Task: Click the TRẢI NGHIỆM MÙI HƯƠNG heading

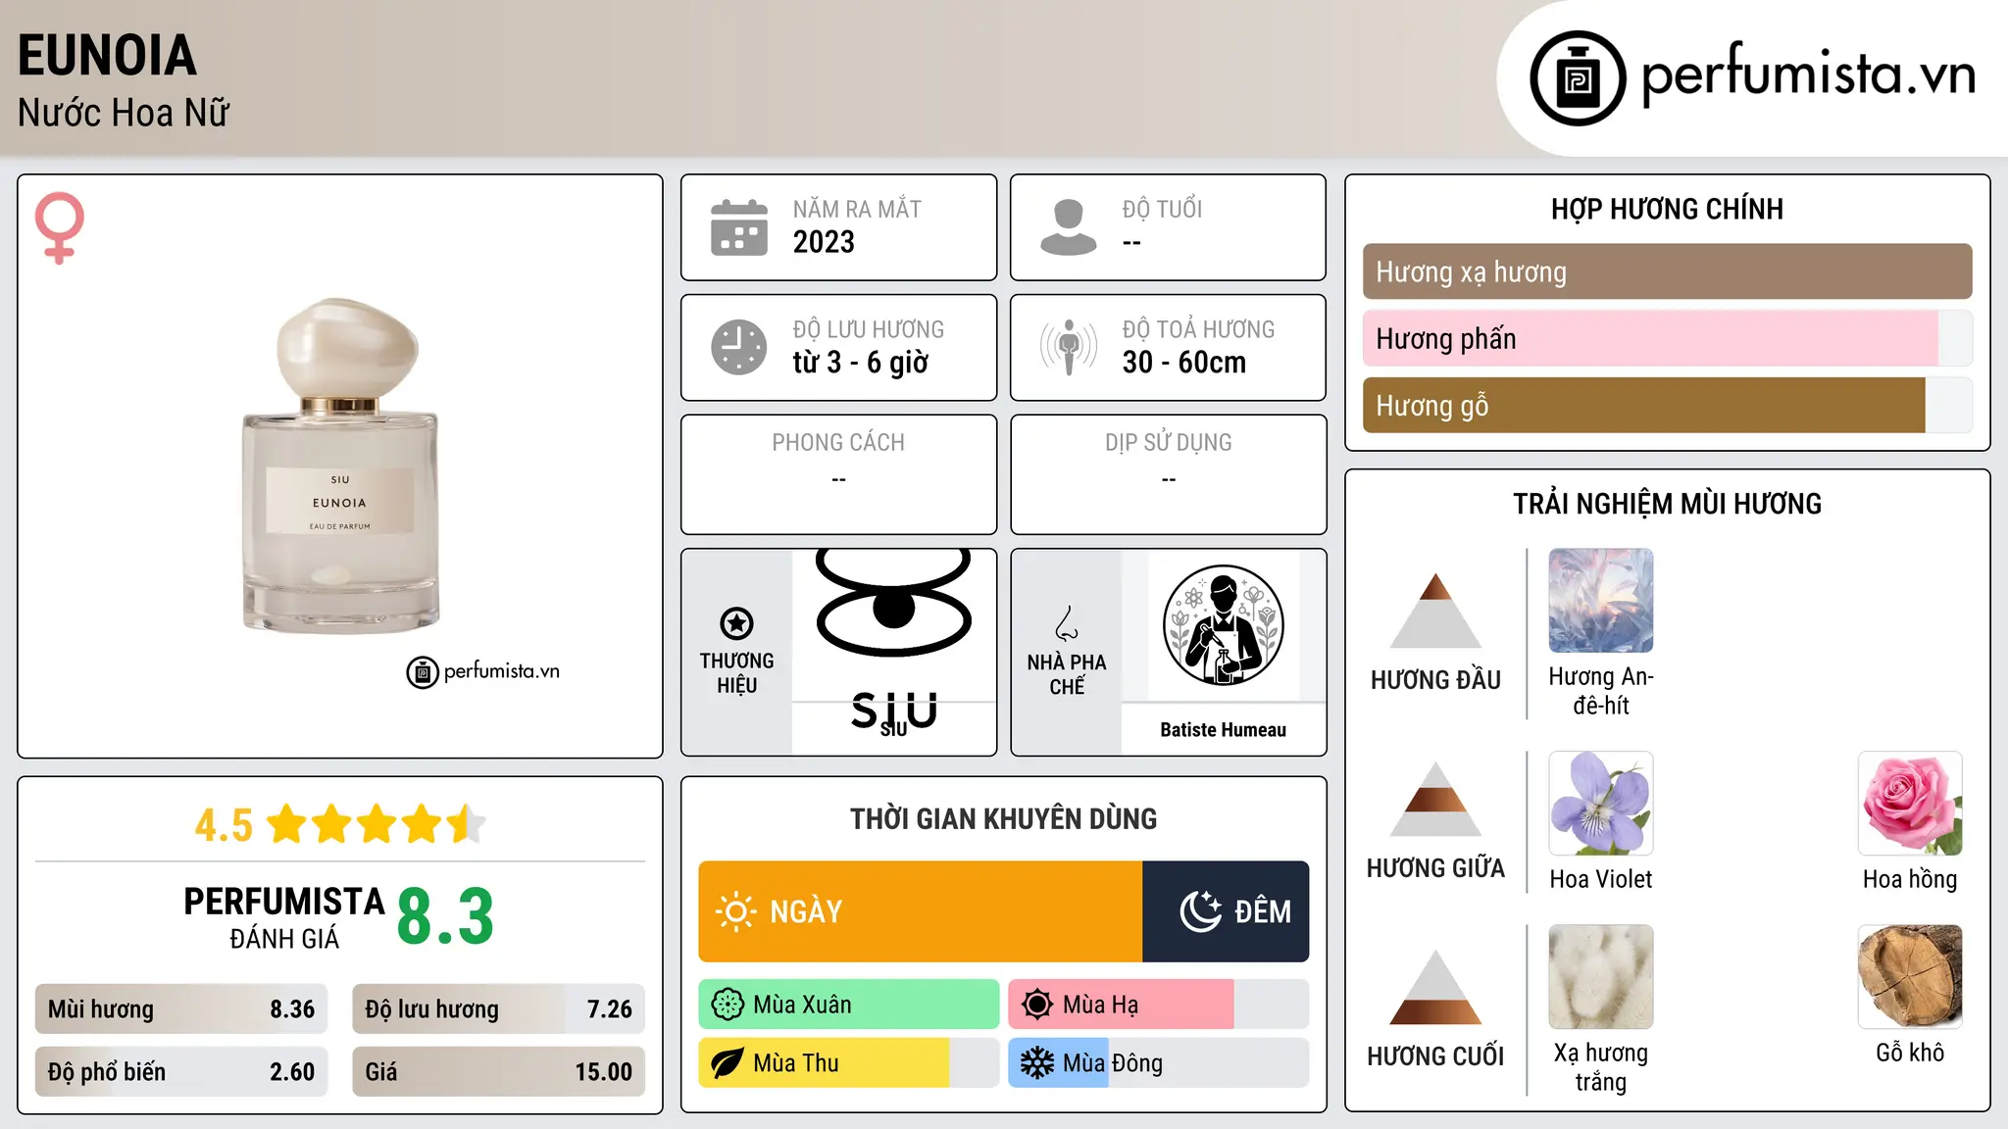Action: click(x=1667, y=504)
